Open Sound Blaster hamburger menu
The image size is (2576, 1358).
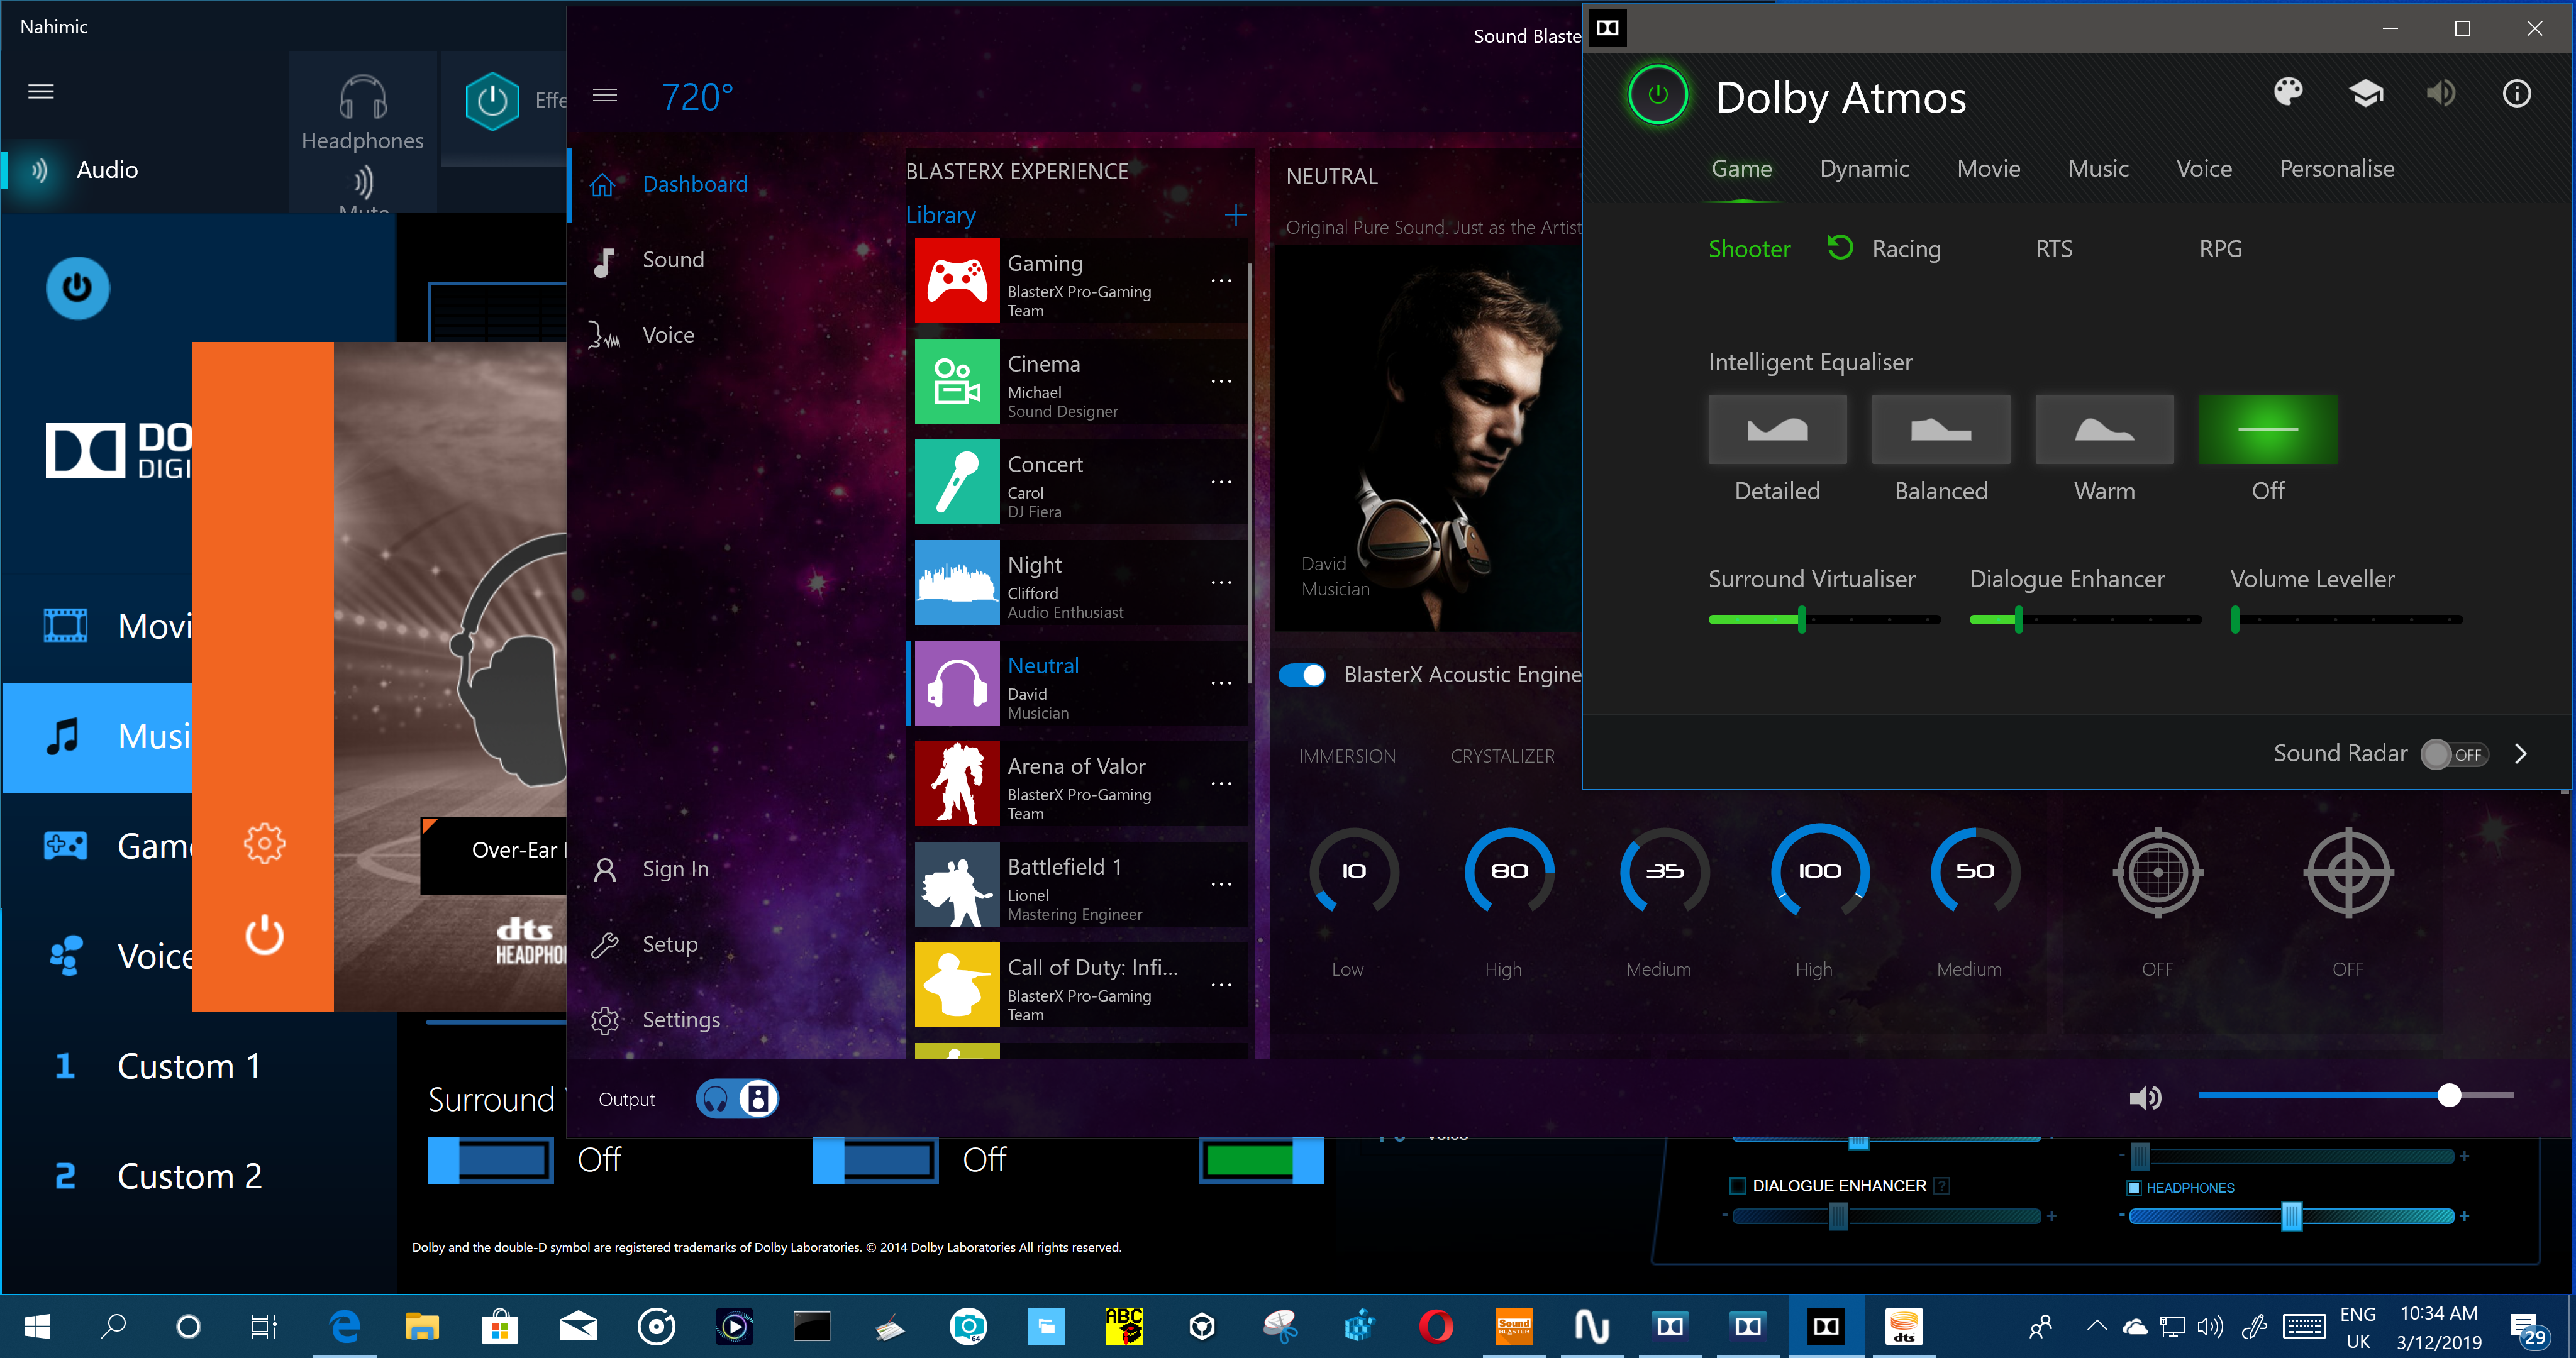pos(605,95)
